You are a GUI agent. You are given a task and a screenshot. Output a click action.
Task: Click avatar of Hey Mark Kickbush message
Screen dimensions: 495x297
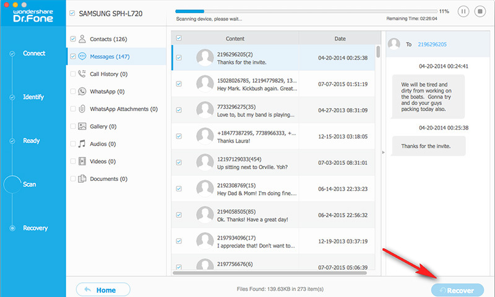click(205, 84)
